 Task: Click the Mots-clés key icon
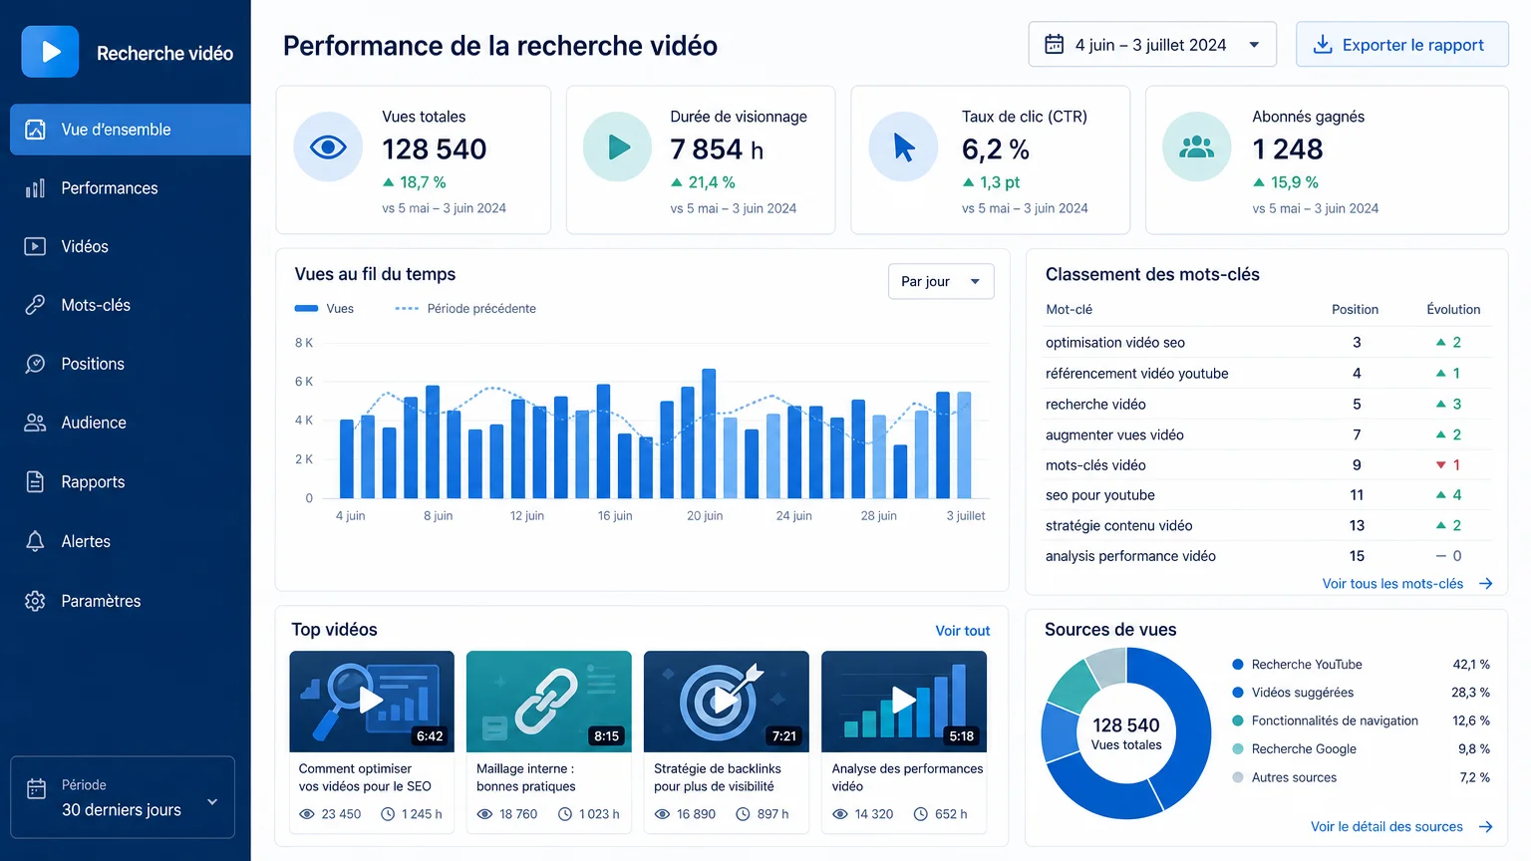[35, 305]
